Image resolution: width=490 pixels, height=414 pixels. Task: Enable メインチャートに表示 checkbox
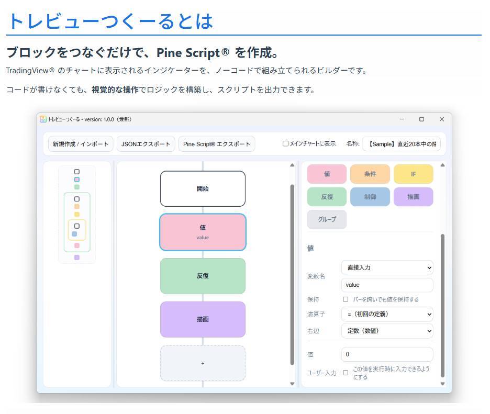[285, 143]
